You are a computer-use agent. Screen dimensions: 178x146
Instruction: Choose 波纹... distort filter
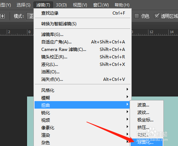click(147, 113)
